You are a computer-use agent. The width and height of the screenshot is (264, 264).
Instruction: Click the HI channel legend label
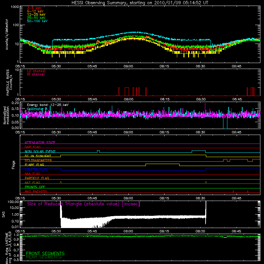coord(36,74)
